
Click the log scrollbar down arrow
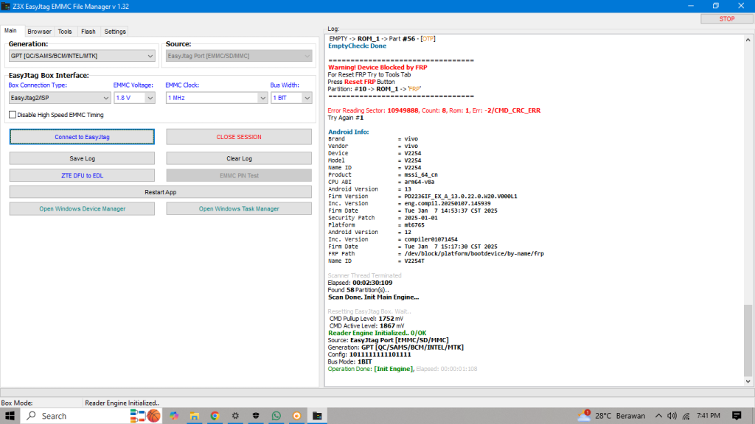pyautogui.click(x=748, y=381)
